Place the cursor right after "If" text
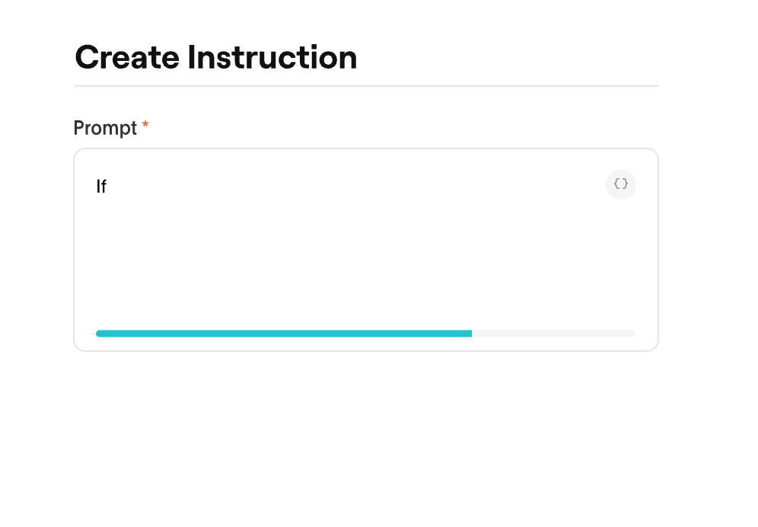 coord(108,187)
